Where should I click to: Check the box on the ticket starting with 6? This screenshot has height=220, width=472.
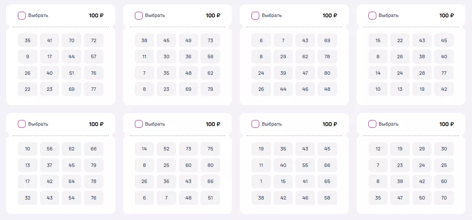(x=255, y=16)
